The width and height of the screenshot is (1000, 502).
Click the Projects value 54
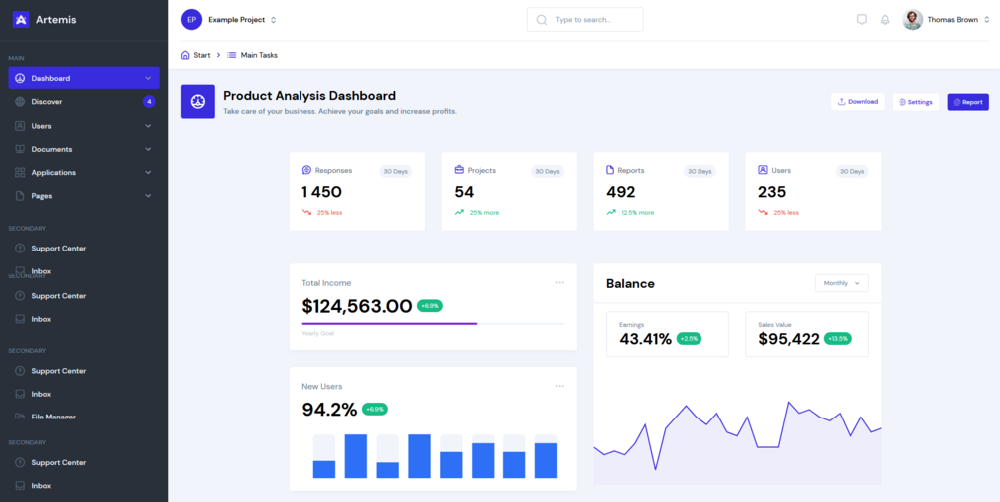pyautogui.click(x=464, y=192)
